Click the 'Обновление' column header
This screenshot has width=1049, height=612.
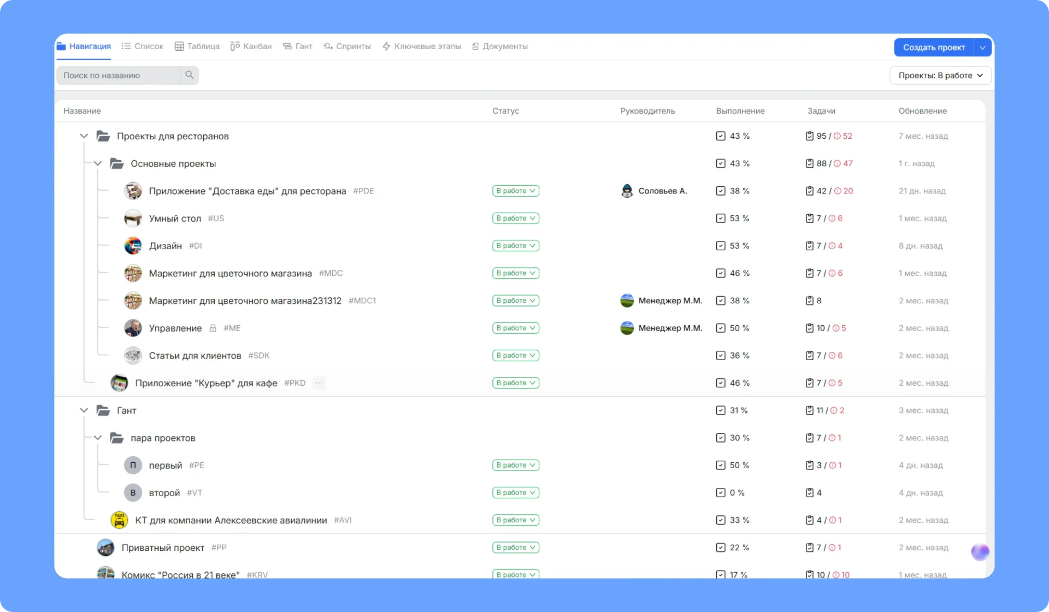click(x=922, y=111)
